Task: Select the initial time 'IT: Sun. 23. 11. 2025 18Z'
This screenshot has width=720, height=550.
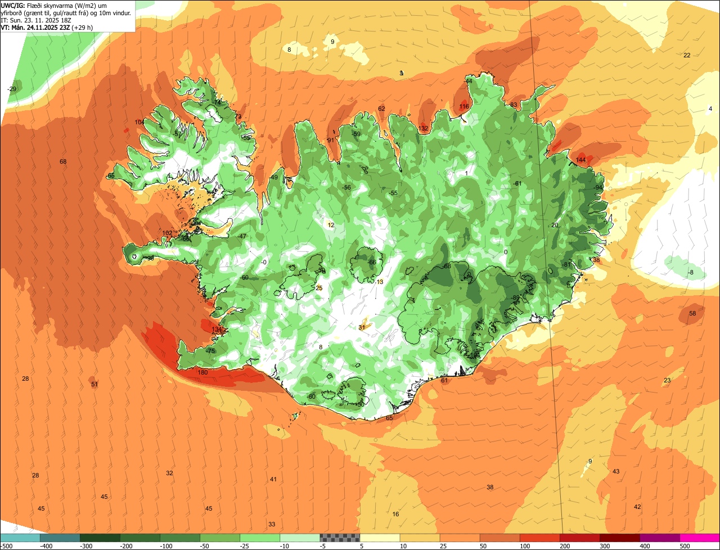Action: click(x=36, y=20)
